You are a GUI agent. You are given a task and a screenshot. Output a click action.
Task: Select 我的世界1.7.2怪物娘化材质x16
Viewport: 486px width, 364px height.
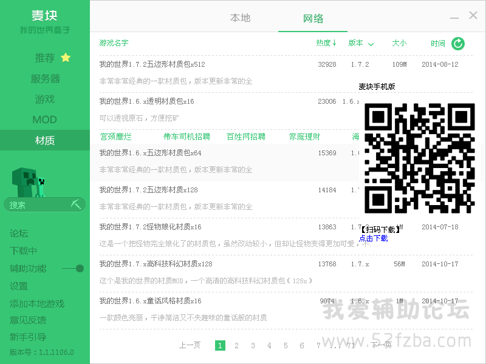click(x=150, y=227)
